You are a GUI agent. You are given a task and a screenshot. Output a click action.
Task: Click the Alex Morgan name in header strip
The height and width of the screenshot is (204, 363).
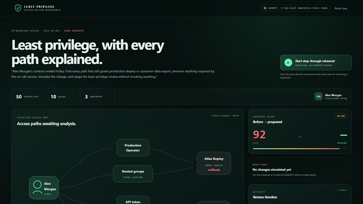(333, 95)
